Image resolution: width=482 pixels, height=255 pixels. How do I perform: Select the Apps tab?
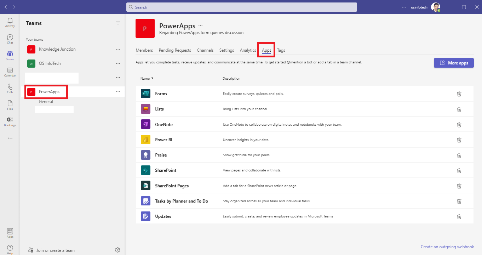coord(266,50)
